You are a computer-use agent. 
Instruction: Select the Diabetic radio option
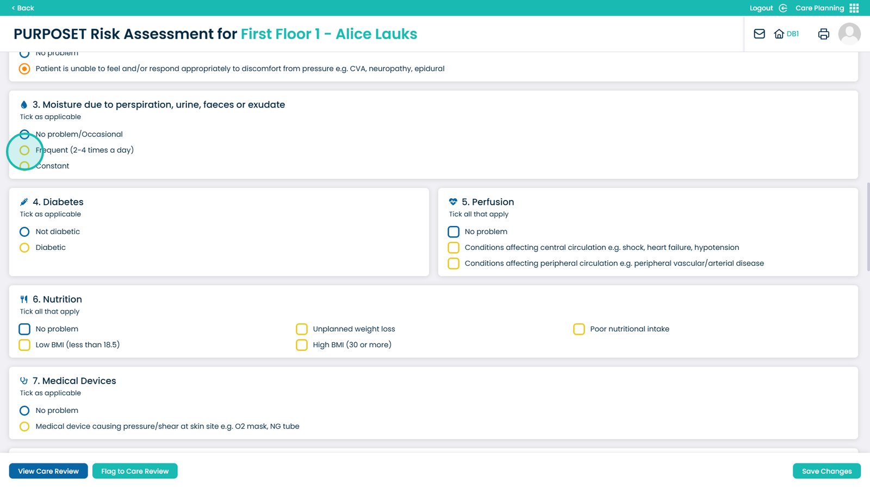[24, 248]
